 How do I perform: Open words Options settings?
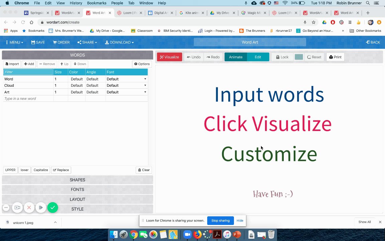pyautogui.click(x=142, y=64)
